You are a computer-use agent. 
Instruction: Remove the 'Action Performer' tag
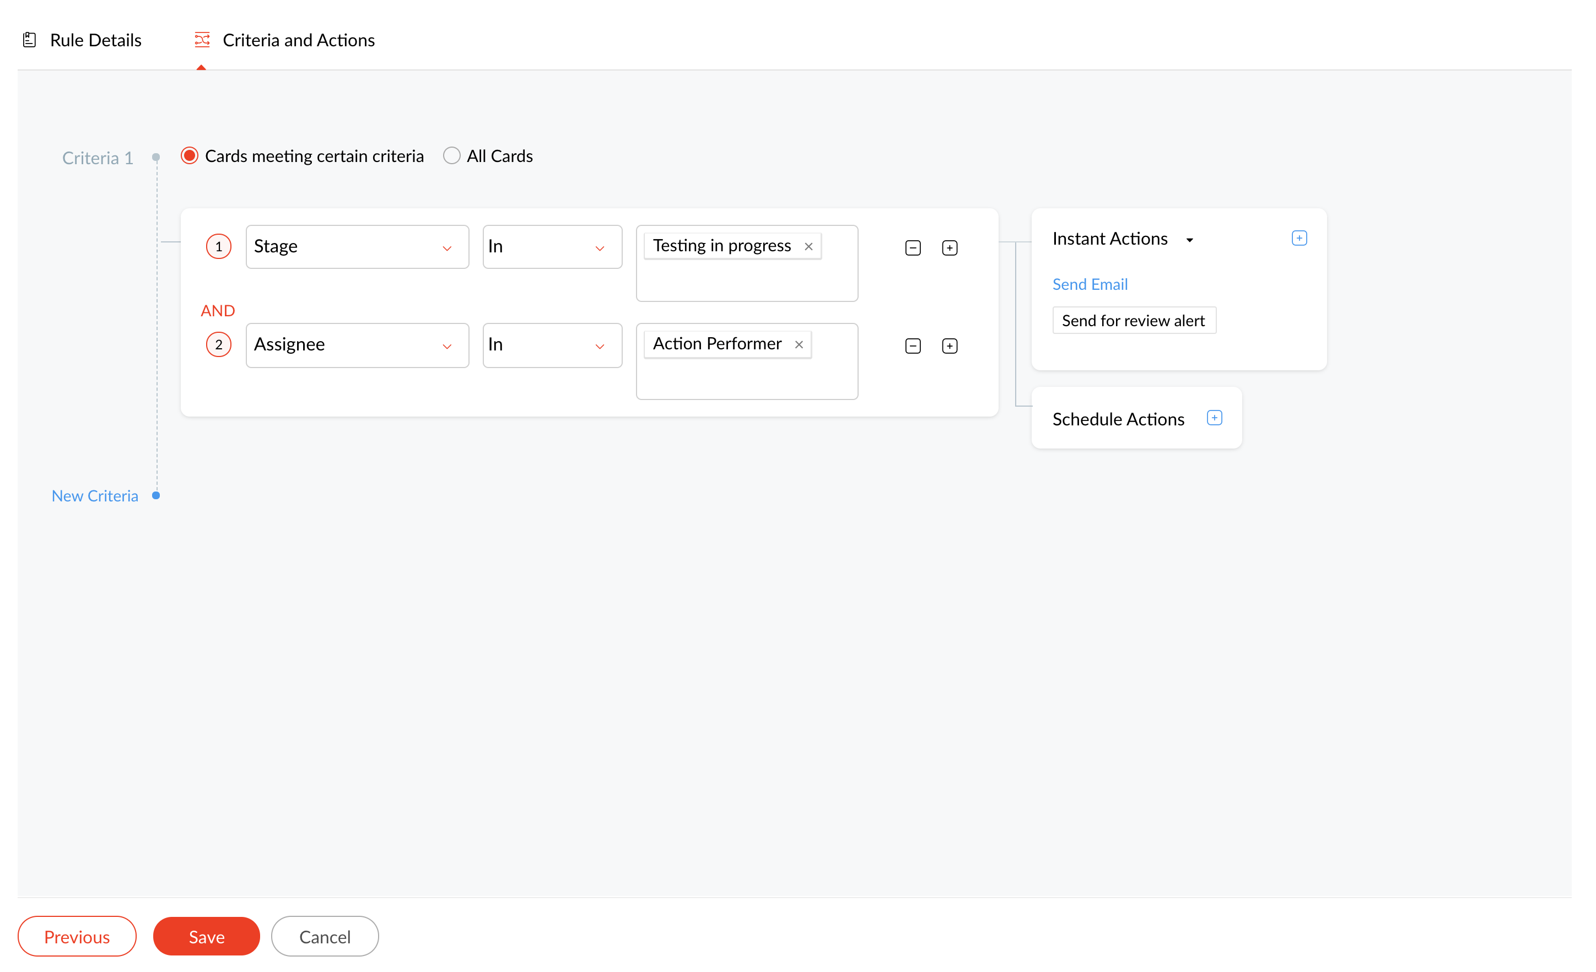pos(799,344)
